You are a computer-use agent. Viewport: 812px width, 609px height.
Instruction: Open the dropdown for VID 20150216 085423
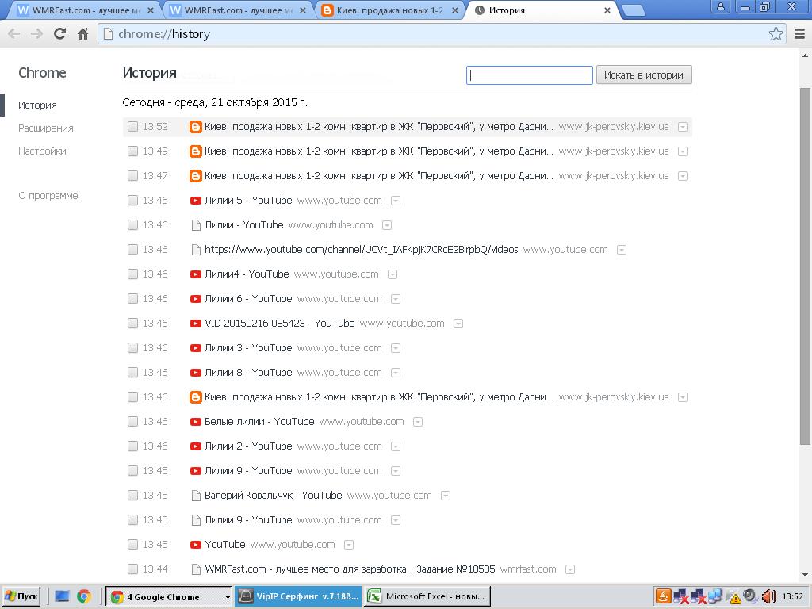tap(458, 324)
